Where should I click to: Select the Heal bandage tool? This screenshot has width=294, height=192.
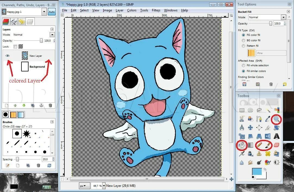[x=268, y=154]
